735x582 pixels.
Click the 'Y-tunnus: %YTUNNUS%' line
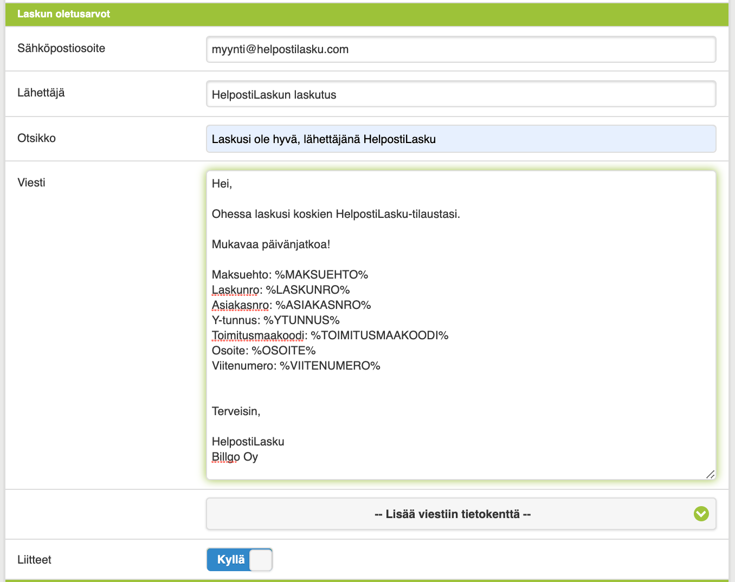[276, 320]
